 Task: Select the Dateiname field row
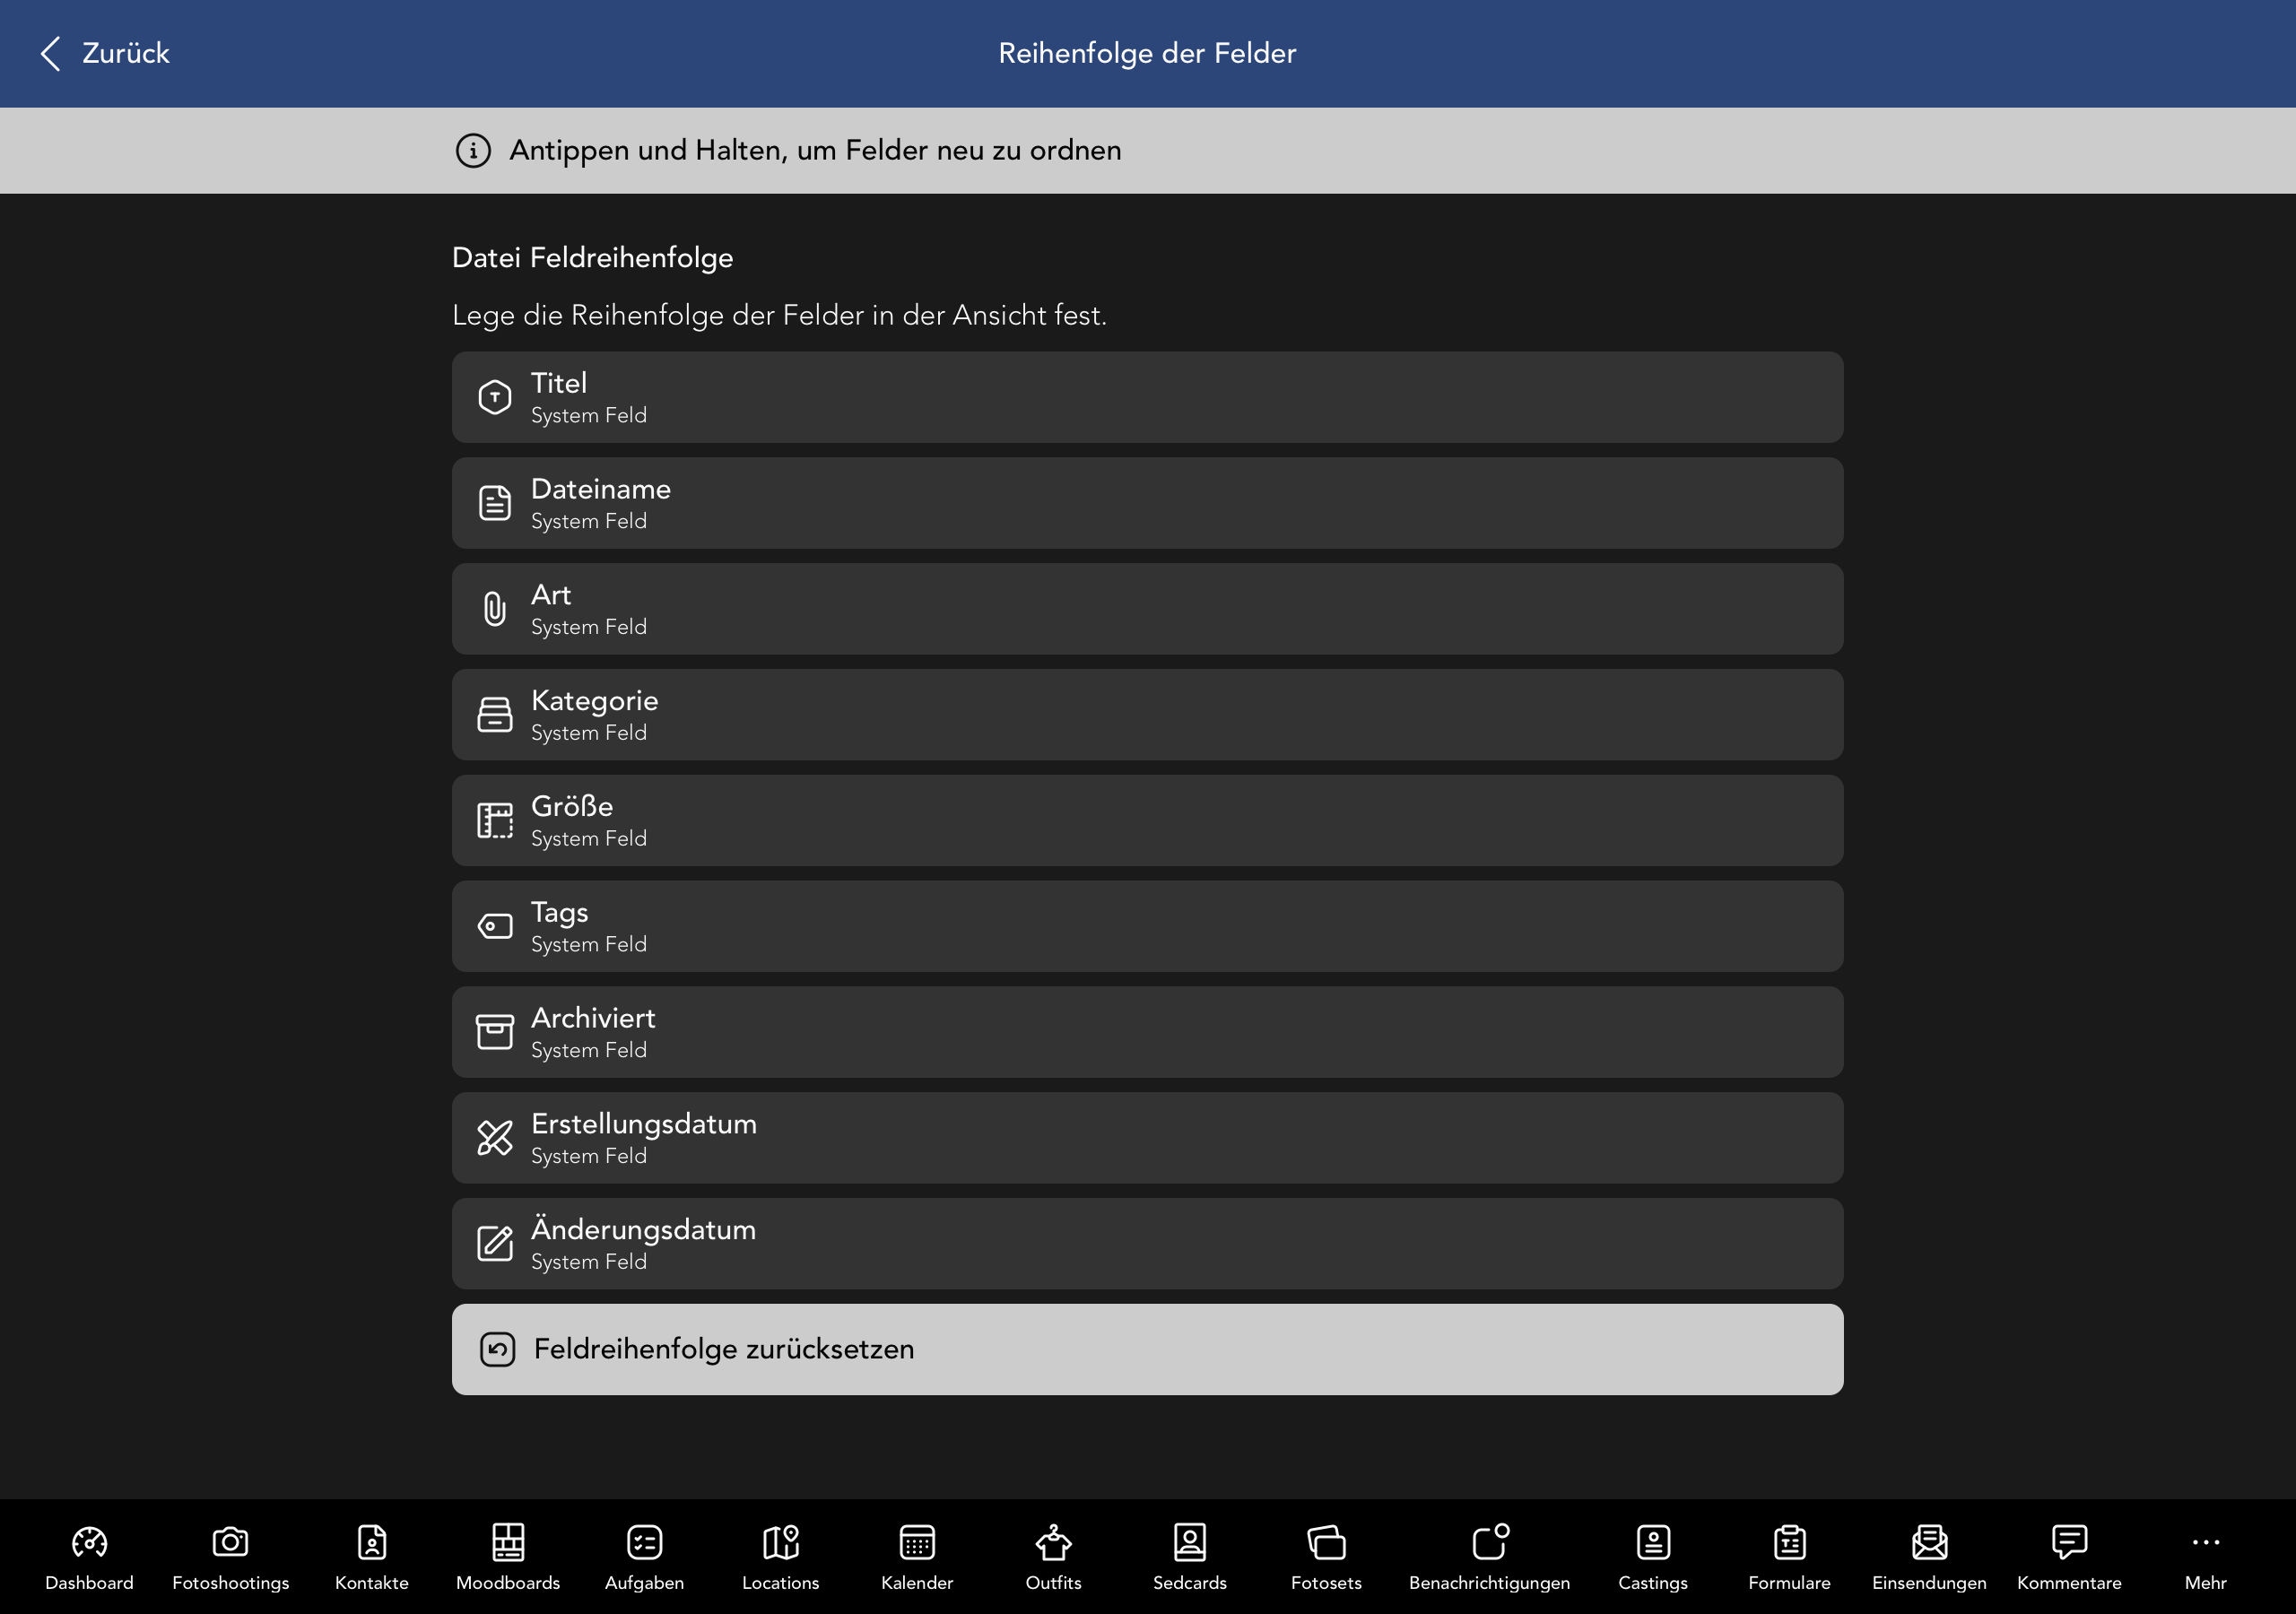coord(1147,503)
